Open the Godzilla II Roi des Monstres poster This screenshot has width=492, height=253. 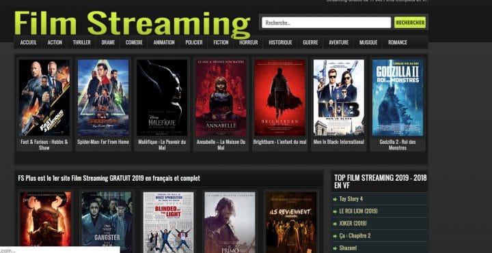(x=398, y=98)
